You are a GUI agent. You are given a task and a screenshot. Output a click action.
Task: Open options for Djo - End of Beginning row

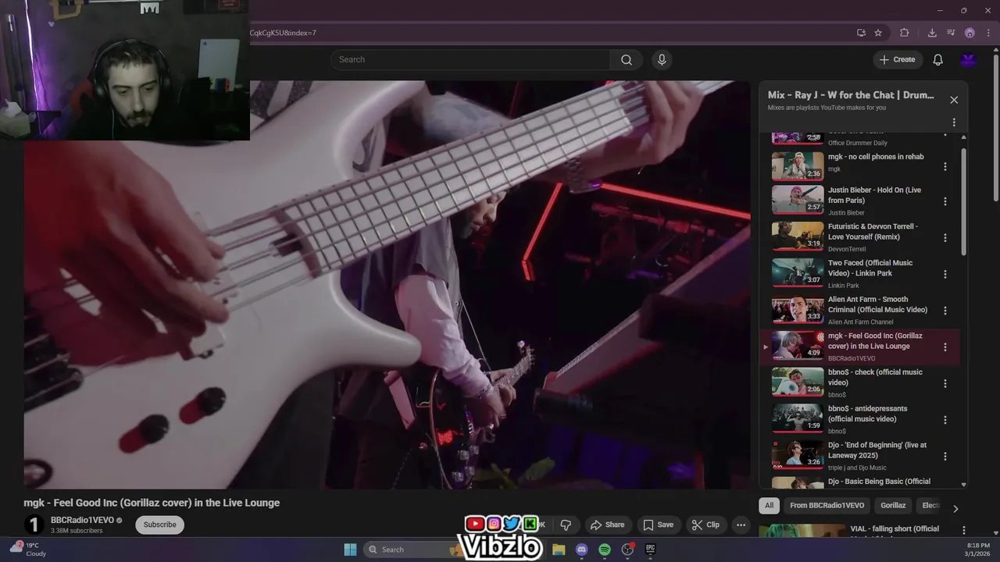point(945,457)
